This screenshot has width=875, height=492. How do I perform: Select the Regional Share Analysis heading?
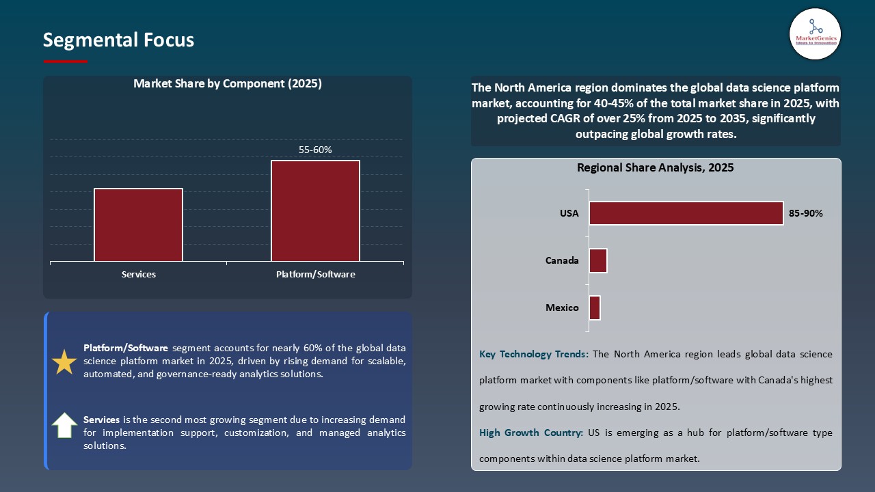pos(656,167)
